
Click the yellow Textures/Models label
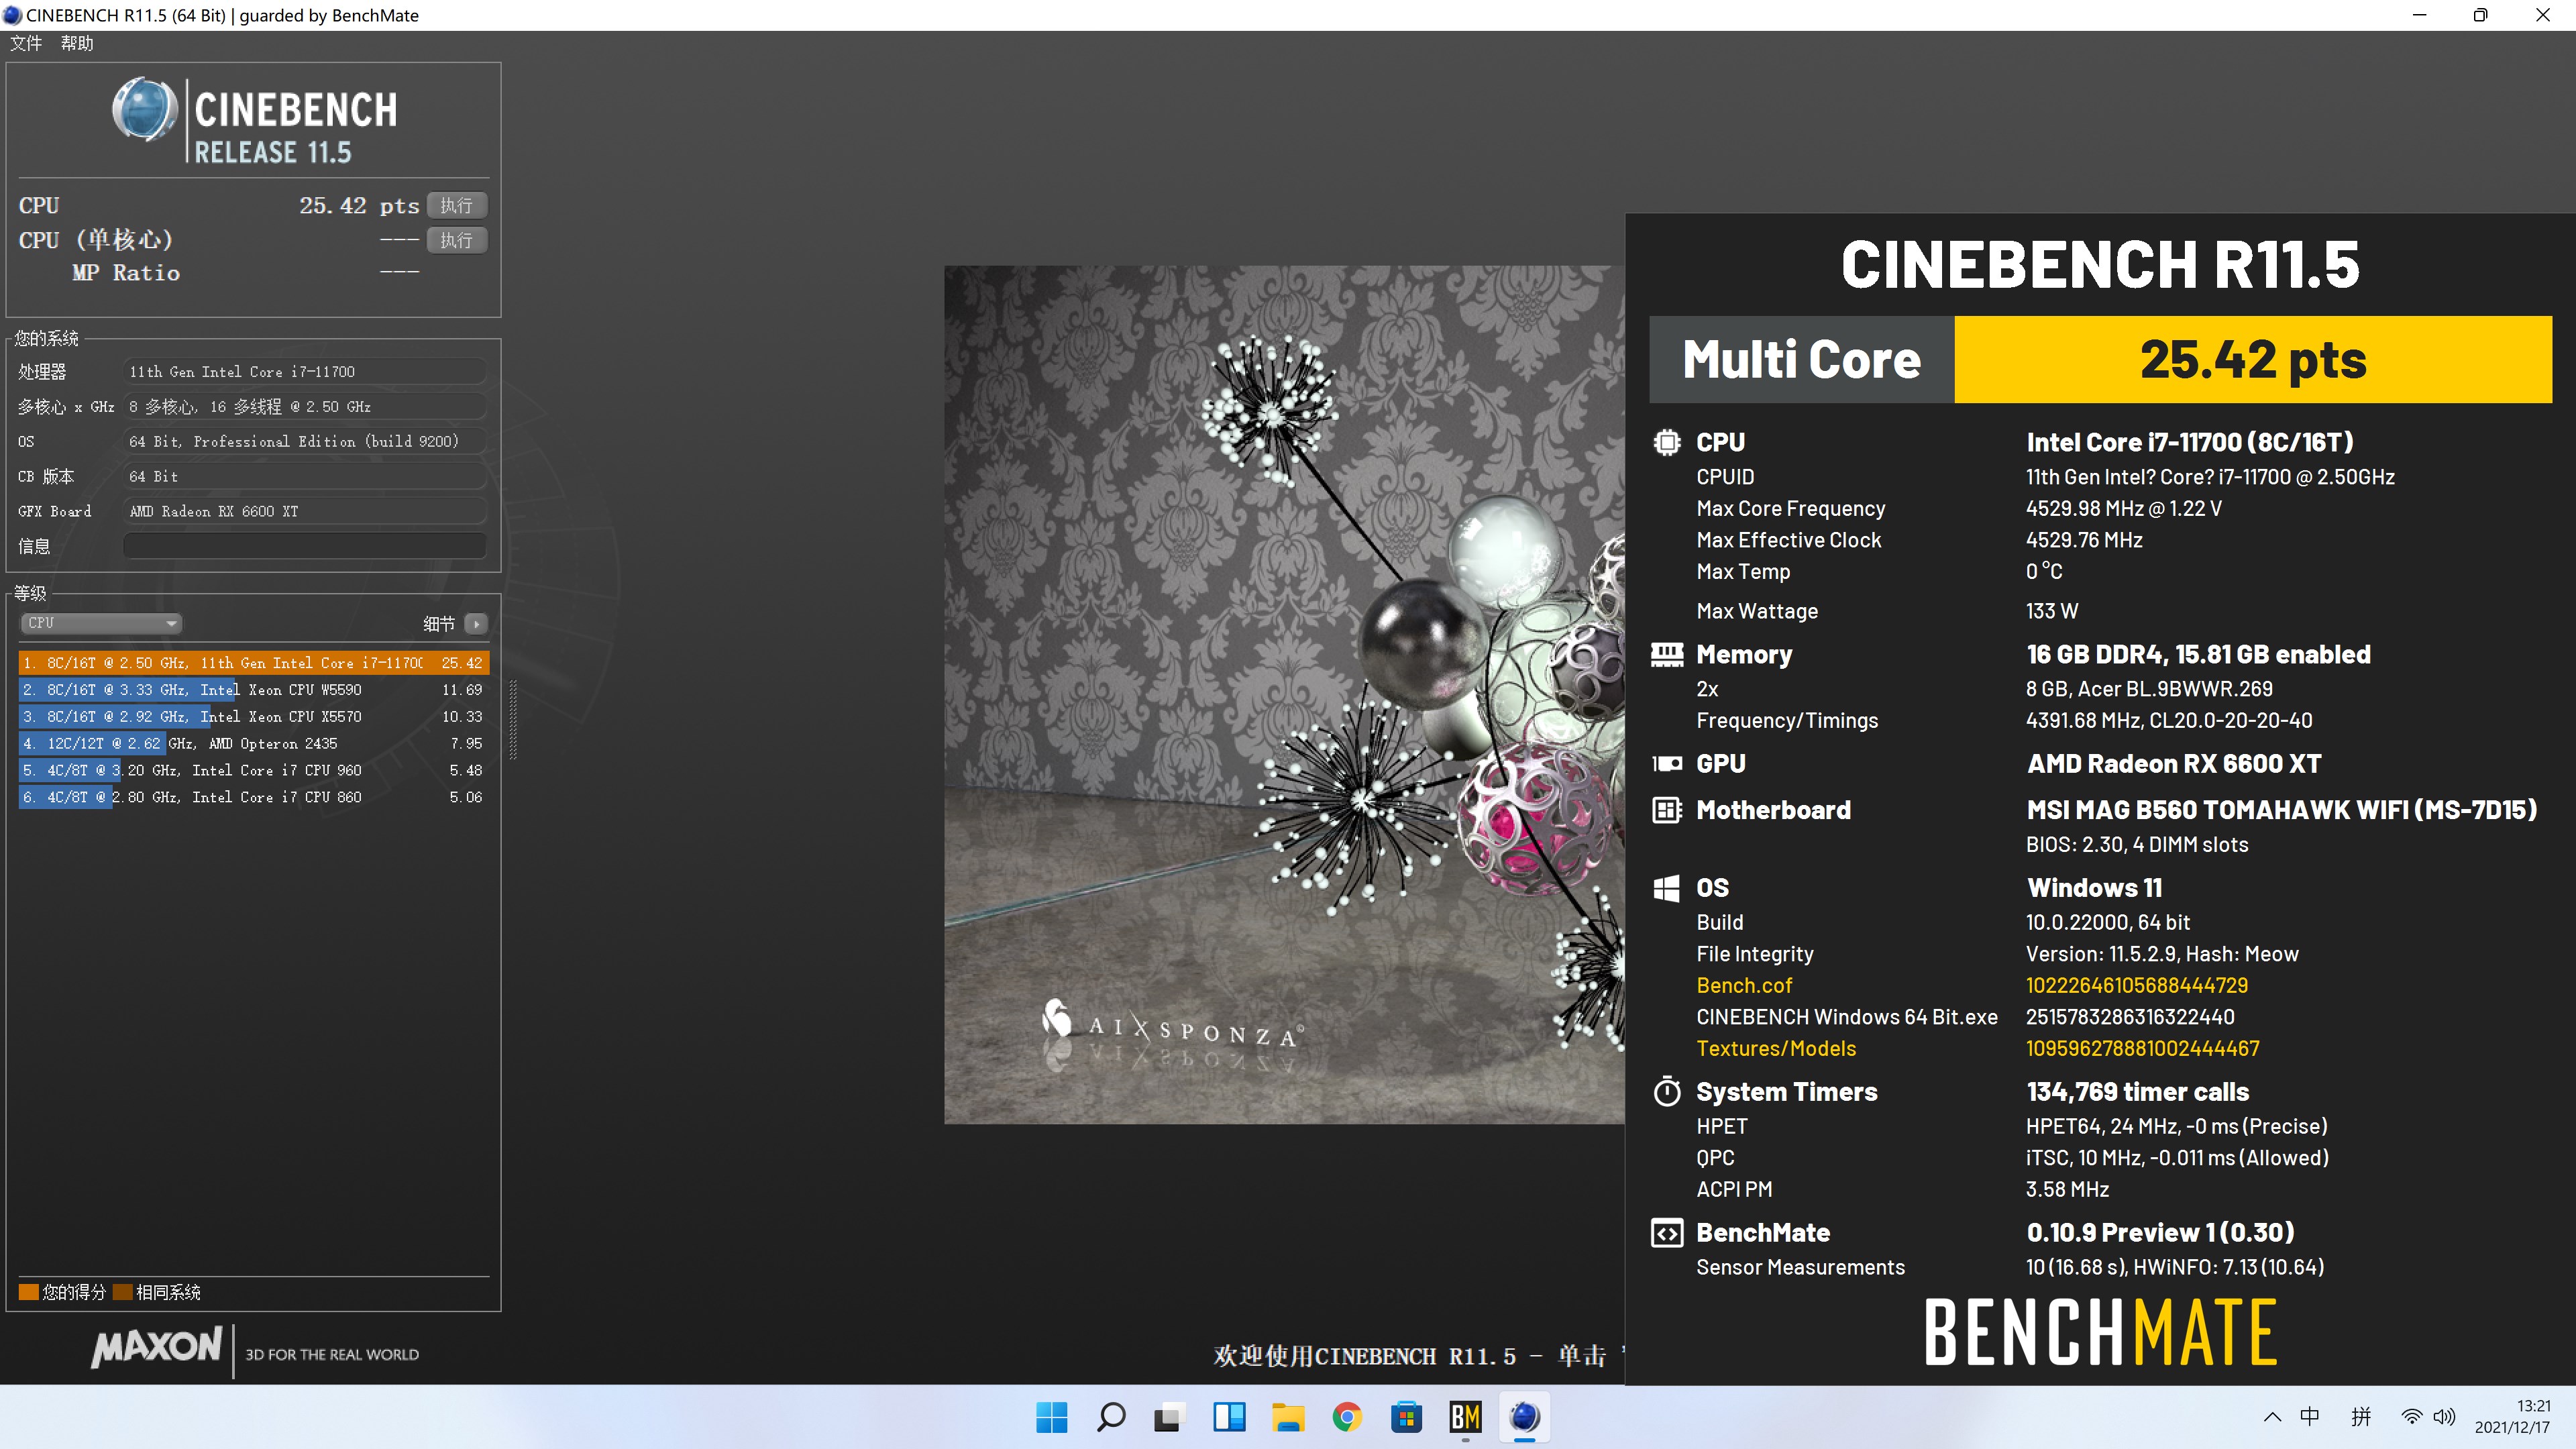[1776, 1049]
